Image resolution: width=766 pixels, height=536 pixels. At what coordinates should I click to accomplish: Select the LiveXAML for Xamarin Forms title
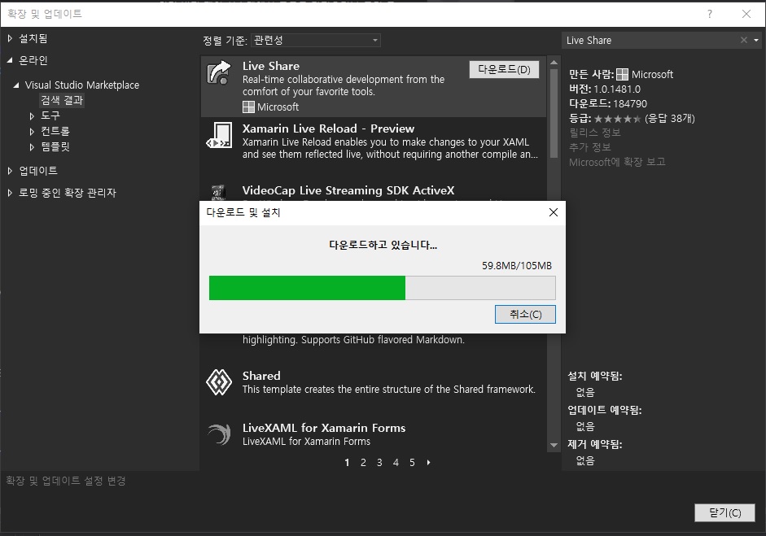[x=324, y=428]
